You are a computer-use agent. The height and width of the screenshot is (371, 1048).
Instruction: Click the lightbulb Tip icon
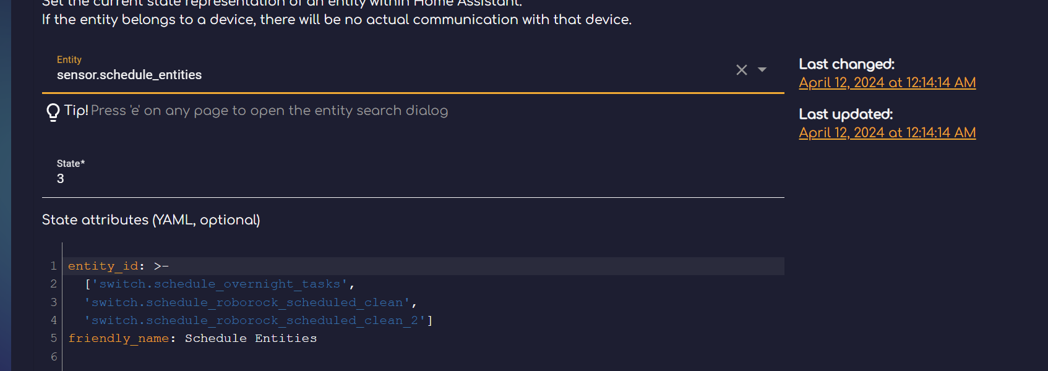point(52,111)
